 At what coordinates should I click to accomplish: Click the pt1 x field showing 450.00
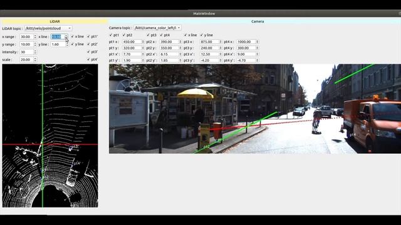[x=132, y=42]
